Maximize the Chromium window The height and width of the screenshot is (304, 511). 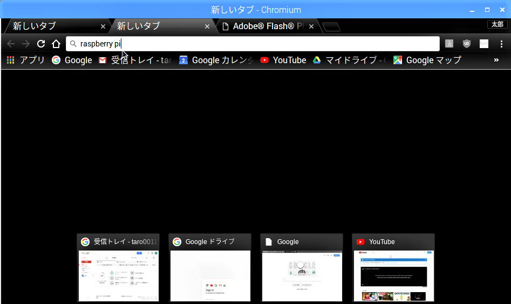487,10
